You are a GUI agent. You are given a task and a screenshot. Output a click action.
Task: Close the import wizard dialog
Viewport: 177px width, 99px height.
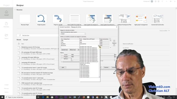pos(117,27)
